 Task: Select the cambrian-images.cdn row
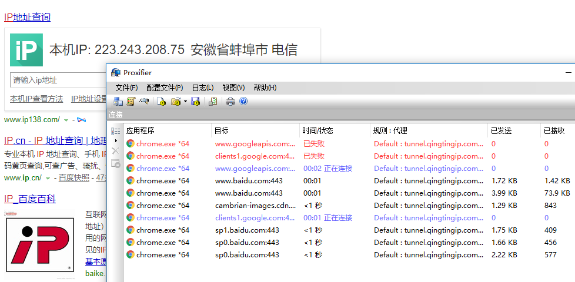[349, 206]
